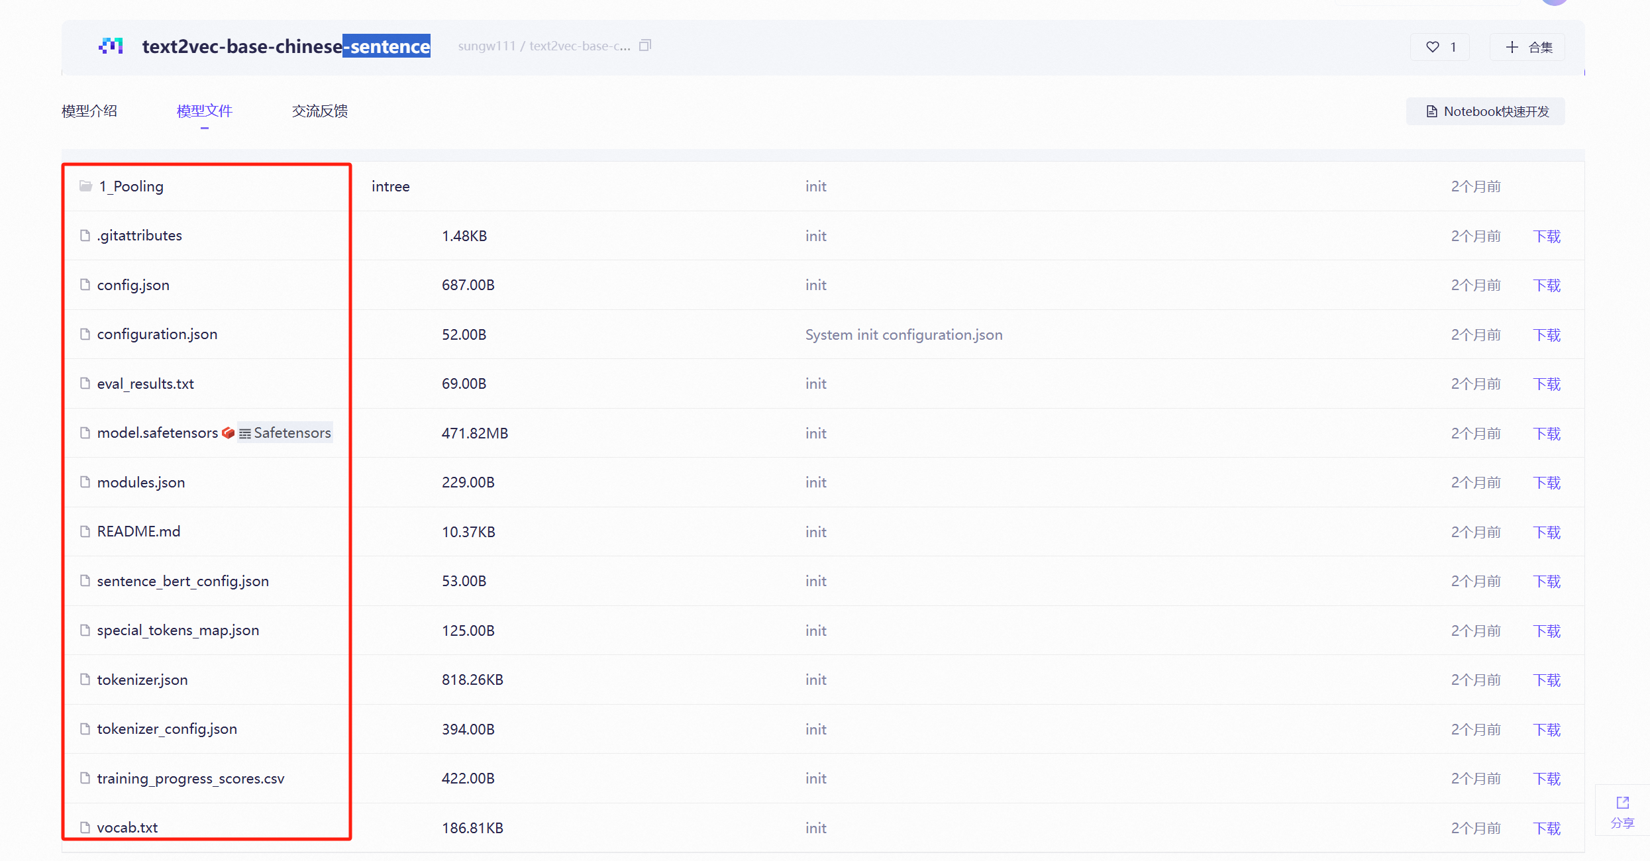Image resolution: width=1650 pixels, height=861 pixels.
Task: Download training_progress_scores.csv via 下载 link
Action: coord(1547,778)
